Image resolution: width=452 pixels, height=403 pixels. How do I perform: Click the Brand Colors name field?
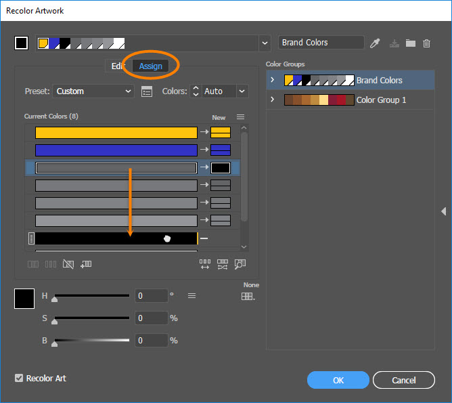(321, 43)
